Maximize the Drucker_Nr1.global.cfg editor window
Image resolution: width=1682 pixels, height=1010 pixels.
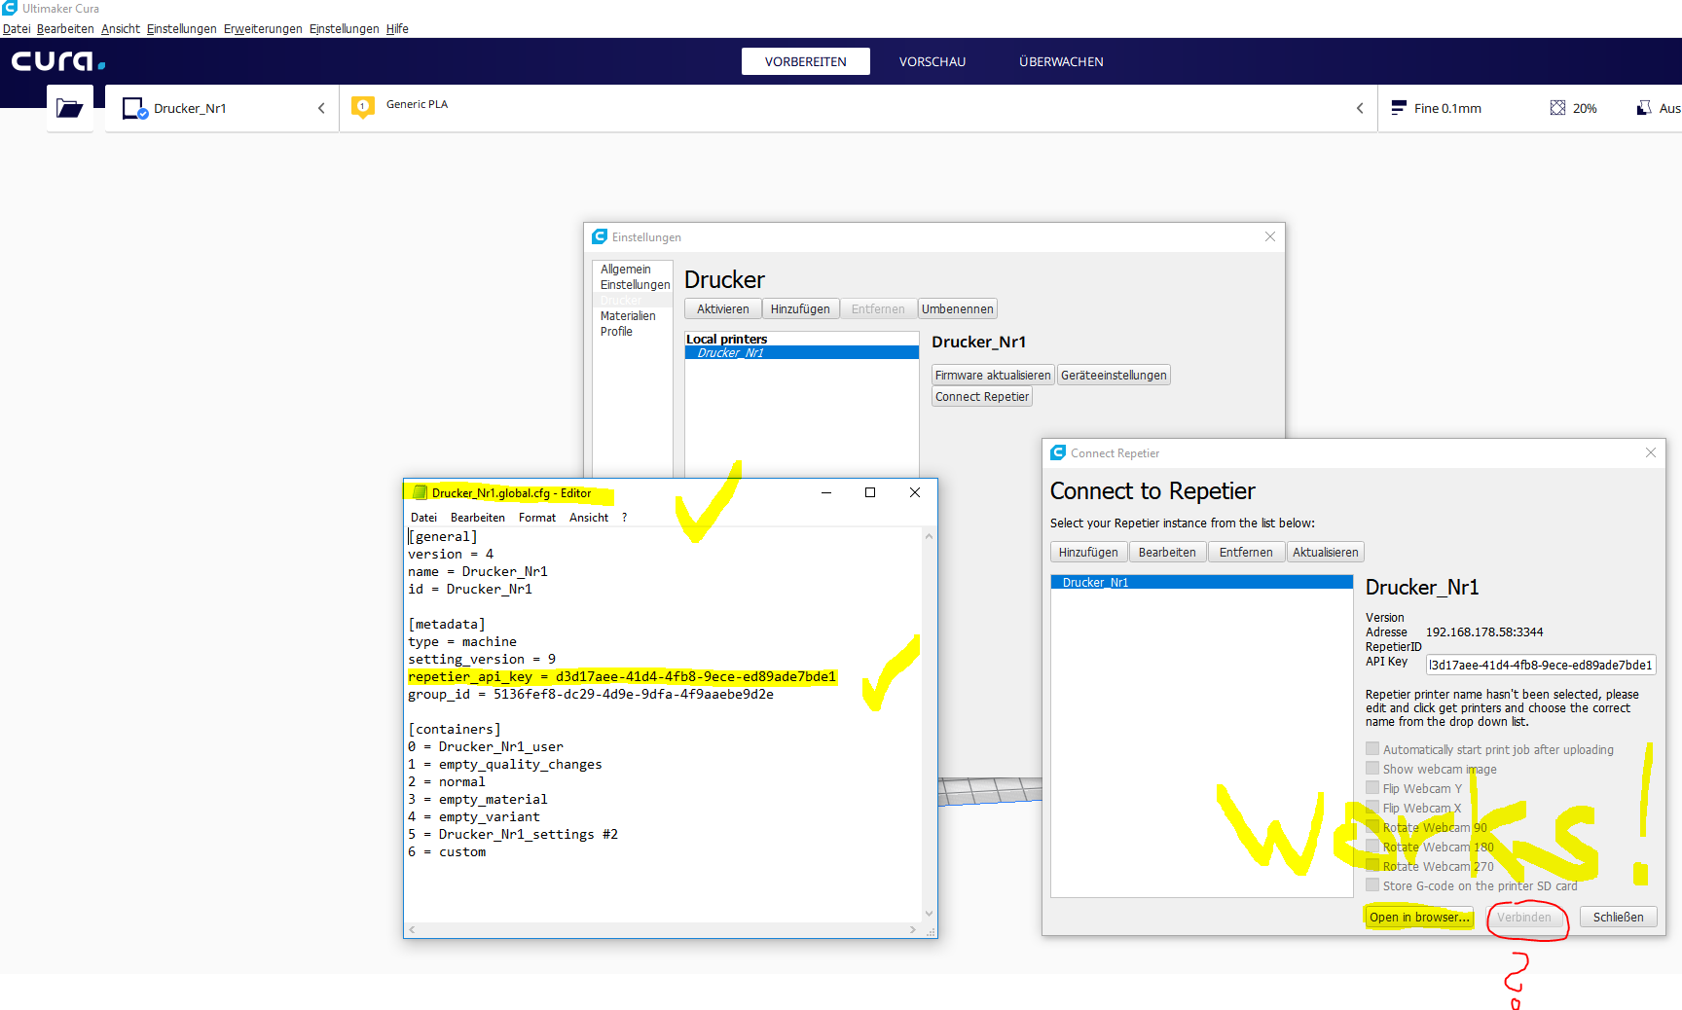(x=870, y=492)
